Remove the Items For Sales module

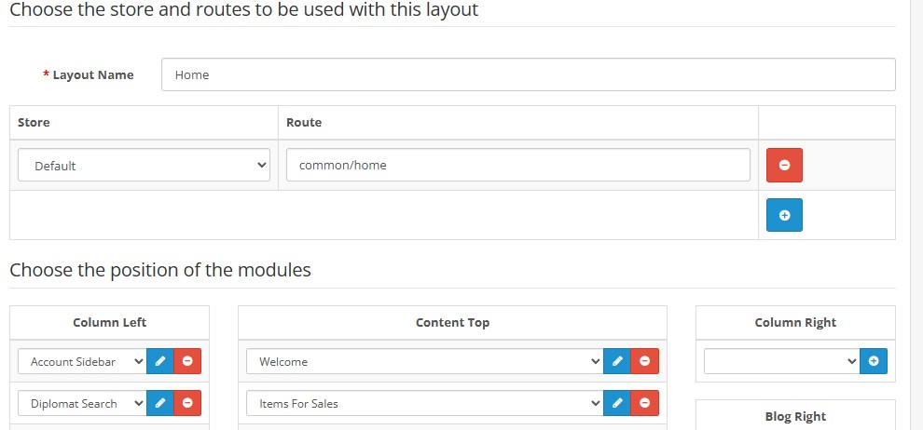[644, 403]
